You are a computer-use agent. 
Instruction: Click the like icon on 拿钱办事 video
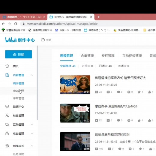[149, 120]
